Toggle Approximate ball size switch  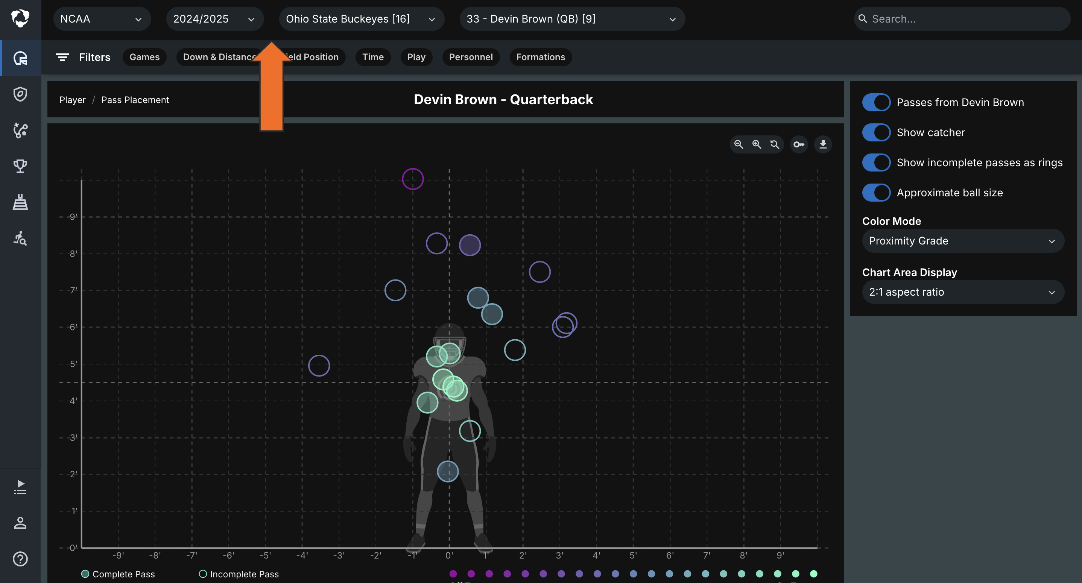(x=876, y=193)
